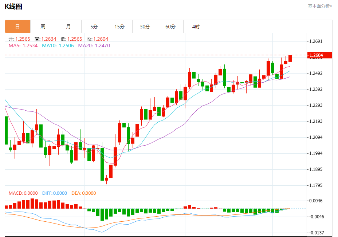Click the -0.0137 MACD axis label
The image size is (338, 237).
pos(316,233)
